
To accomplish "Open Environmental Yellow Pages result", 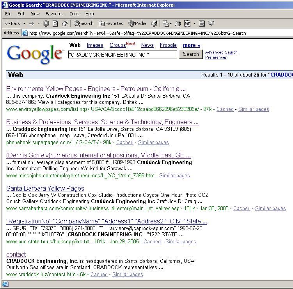I will coord(96,89).
